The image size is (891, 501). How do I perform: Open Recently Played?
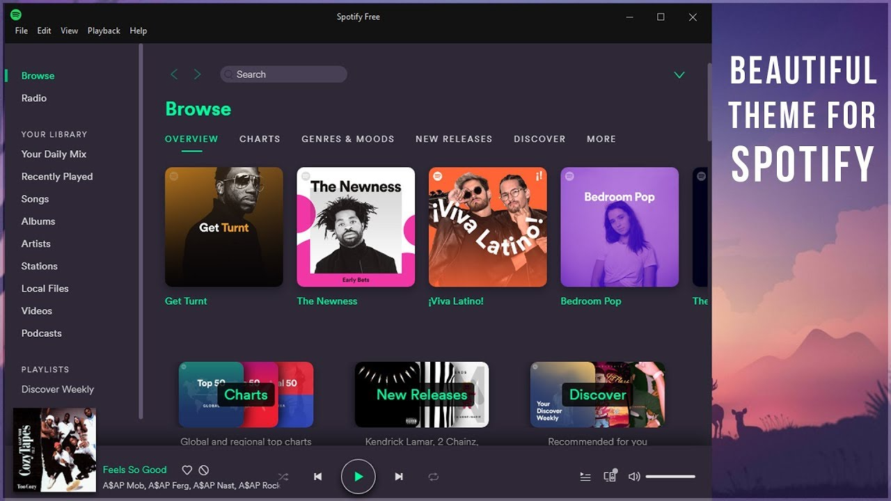tap(57, 177)
